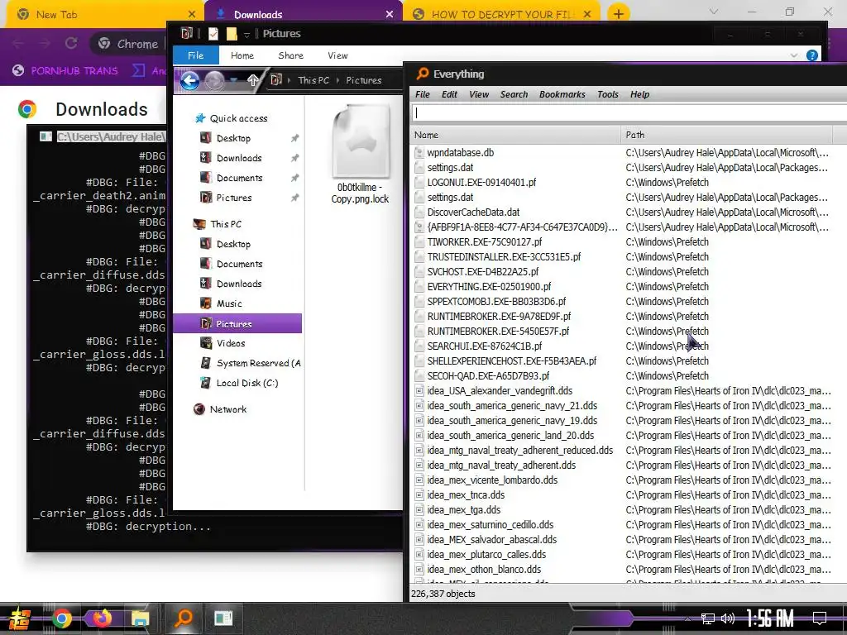Click the New Folder icon in explorer title bar
Screen dimensions: 847x635
click(232, 34)
